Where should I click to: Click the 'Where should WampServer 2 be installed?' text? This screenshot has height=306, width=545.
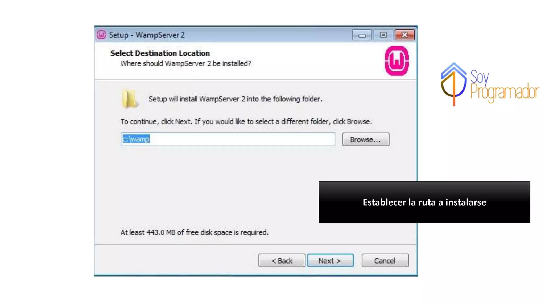click(186, 64)
